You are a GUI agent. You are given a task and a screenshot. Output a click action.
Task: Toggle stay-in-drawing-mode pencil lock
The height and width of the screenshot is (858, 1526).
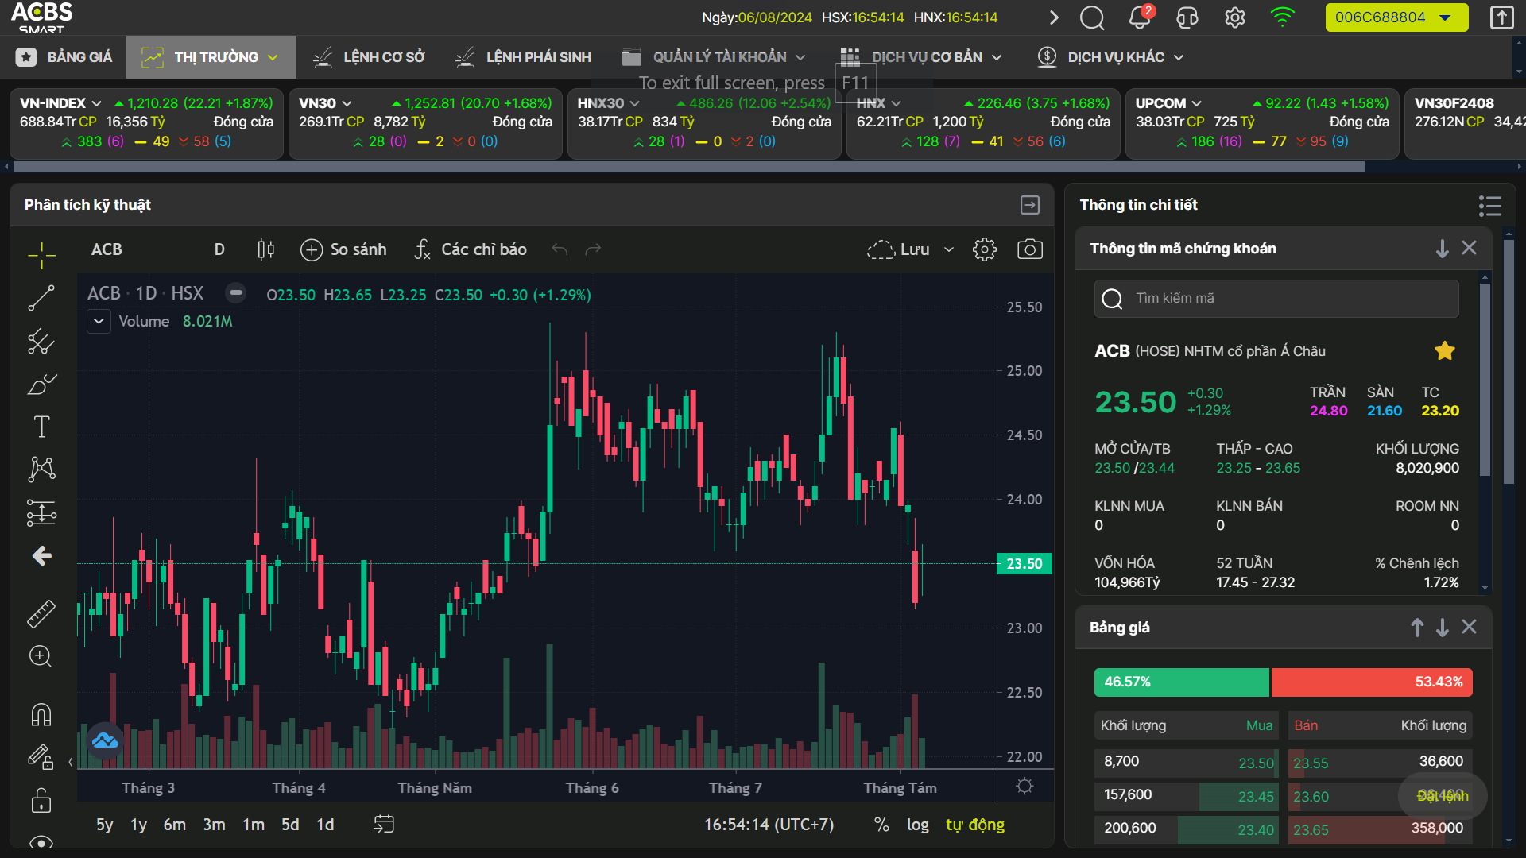pos(41,756)
